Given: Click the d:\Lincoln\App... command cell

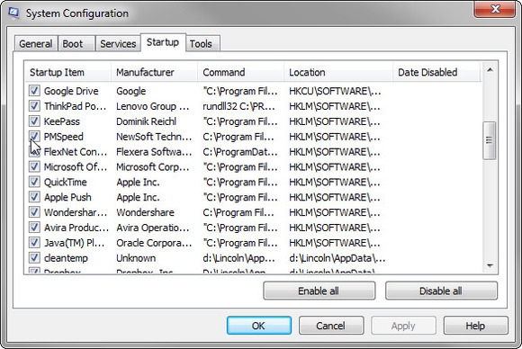Looking at the screenshot, I should tap(238, 258).
